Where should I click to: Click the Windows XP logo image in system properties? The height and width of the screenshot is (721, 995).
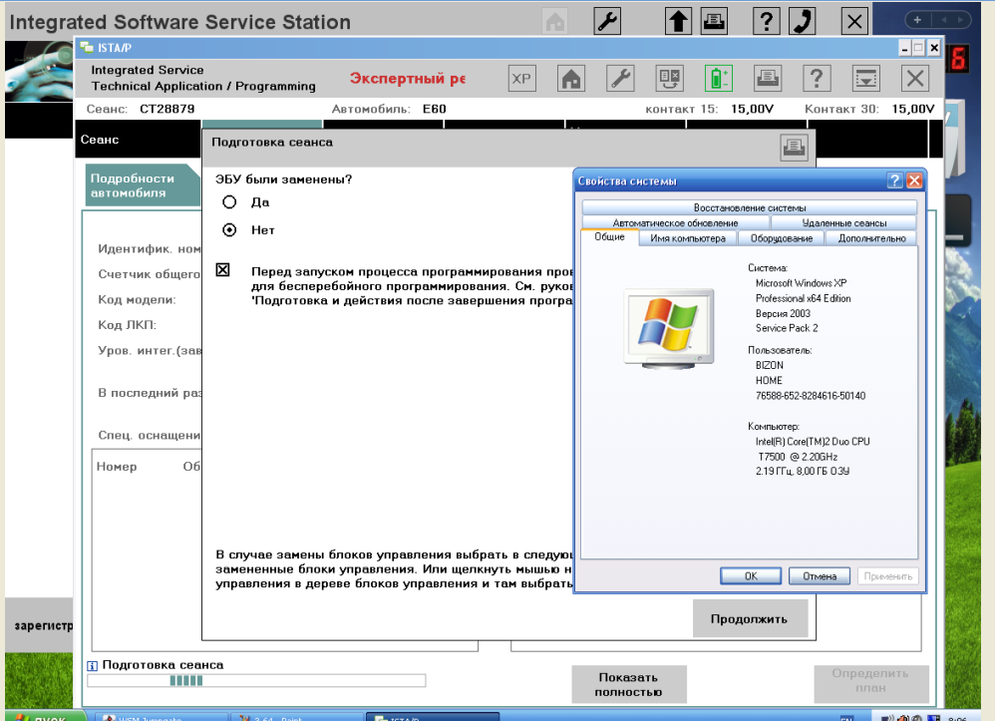669,328
